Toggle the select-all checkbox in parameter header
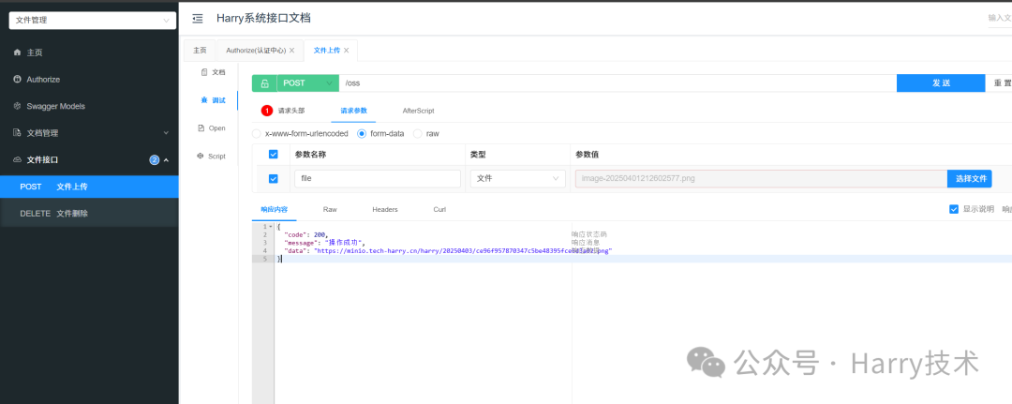 pos(273,155)
